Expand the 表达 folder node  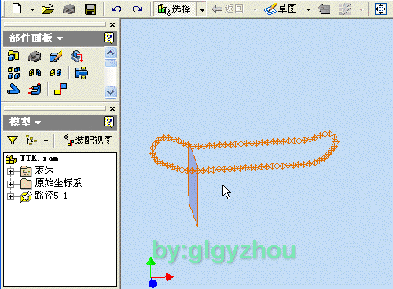10,171
